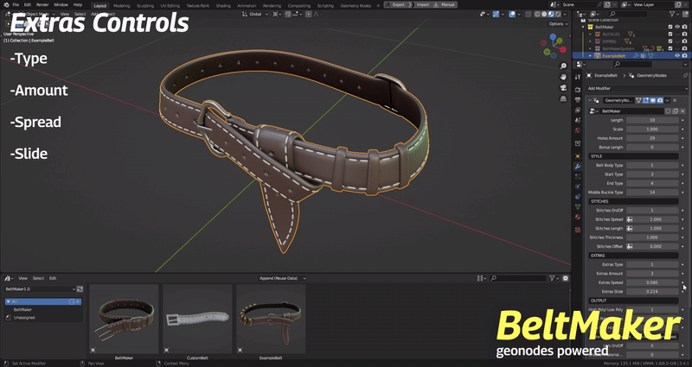Click the Holes Amount value field
692x367 pixels.
pyautogui.click(x=652, y=138)
